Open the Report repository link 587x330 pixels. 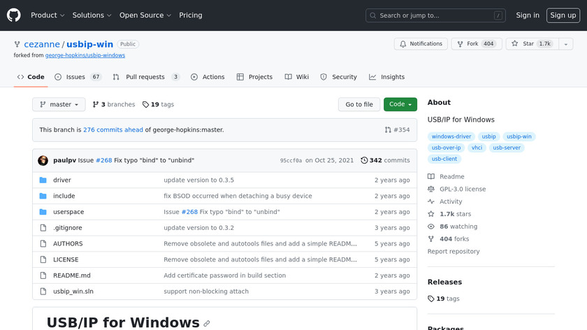[454, 251]
